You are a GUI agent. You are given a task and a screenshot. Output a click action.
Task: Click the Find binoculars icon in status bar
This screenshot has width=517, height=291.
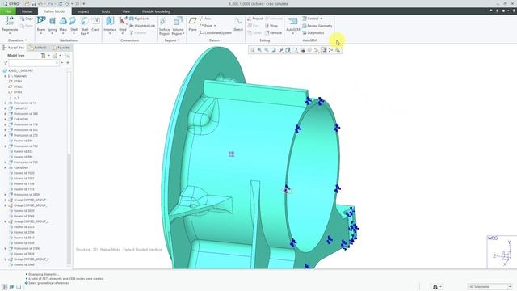click(x=435, y=287)
